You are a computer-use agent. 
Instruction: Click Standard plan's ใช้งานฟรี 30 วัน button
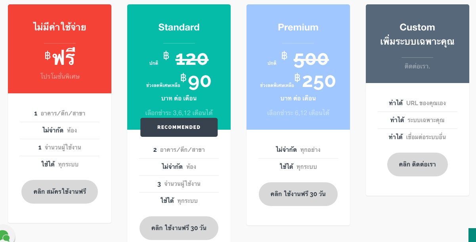(x=179, y=228)
